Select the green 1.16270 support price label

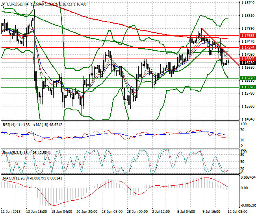click(248, 78)
